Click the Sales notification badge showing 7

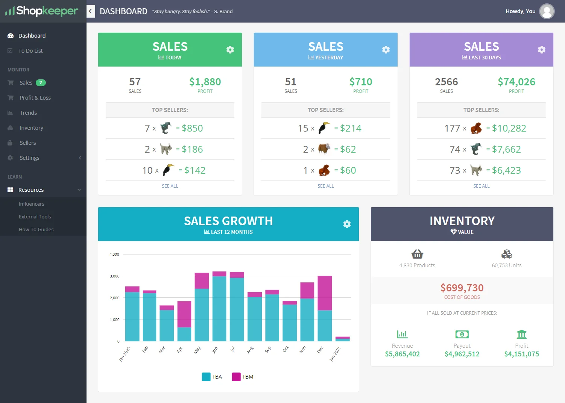pyautogui.click(x=40, y=82)
